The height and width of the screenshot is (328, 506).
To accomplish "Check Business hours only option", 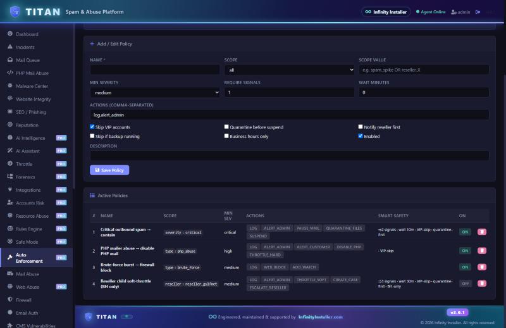I will (x=226, y=136).
